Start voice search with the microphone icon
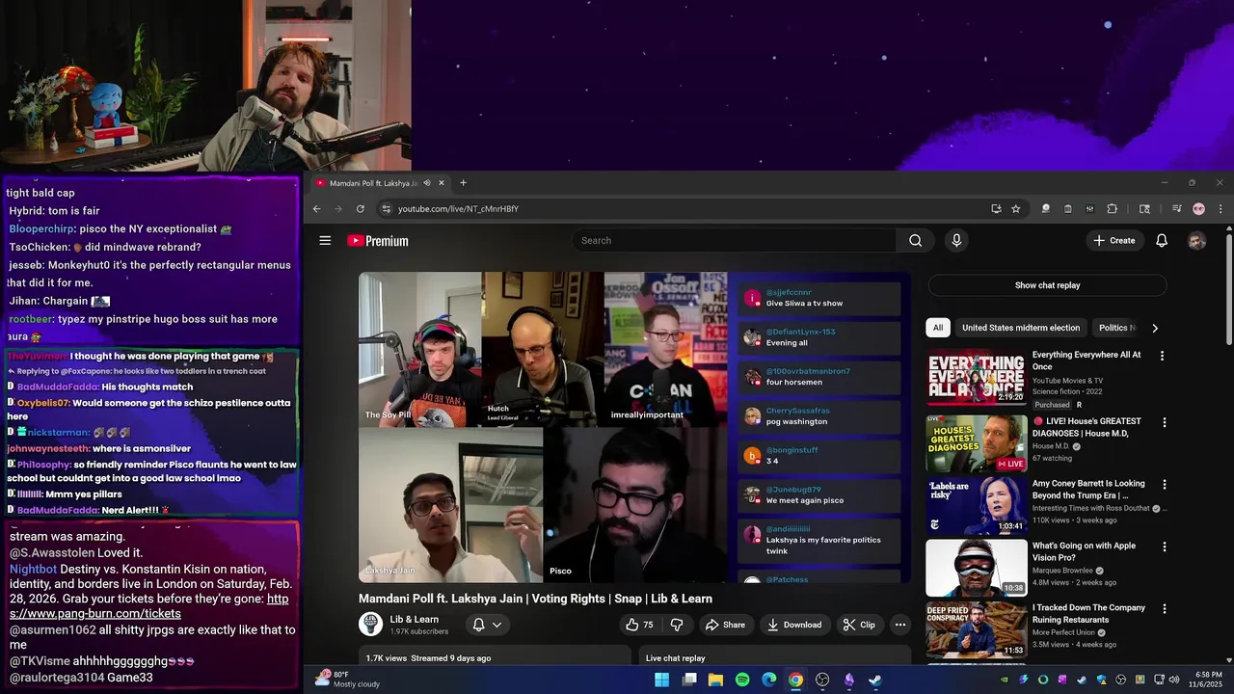This screenshot has width=1234, height=694. tap(956, 241)
